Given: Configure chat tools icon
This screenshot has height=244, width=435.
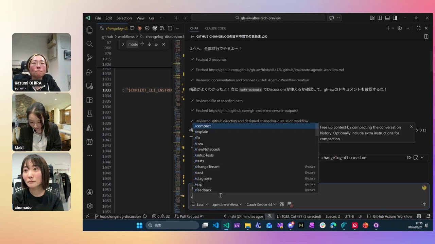Looking at the screenshot, I should click(282, 204).
